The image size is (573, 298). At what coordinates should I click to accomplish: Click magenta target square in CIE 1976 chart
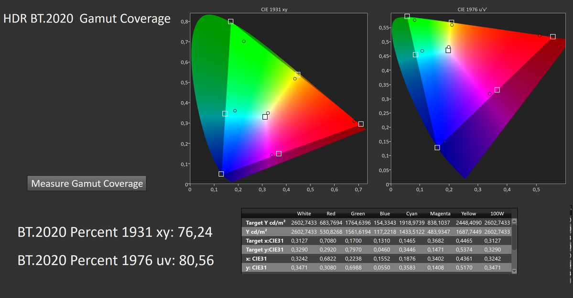pyautogui.click(x=497, y=90)
